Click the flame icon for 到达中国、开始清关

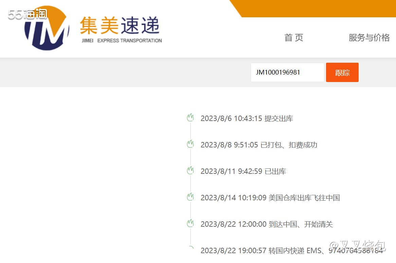coord(190,223)
